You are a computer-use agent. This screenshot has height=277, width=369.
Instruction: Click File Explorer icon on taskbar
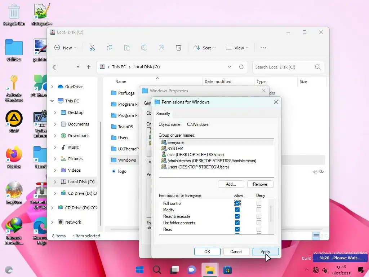coord(210,270)
